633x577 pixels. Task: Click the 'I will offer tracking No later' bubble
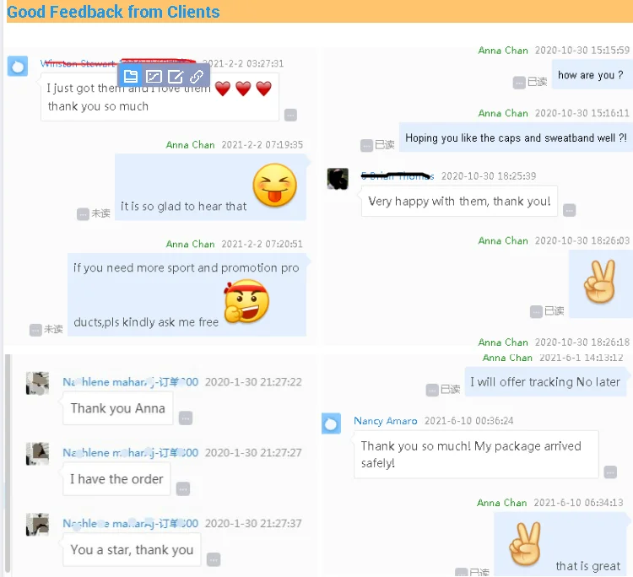click(545, 381)
